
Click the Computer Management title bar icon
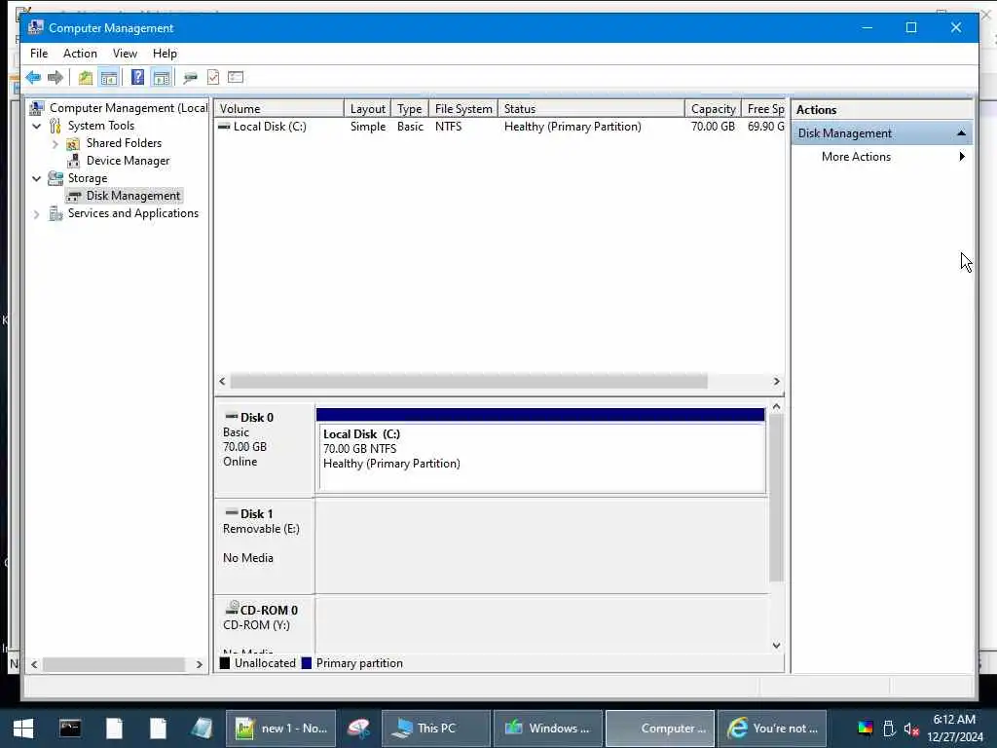pos(36,27)
